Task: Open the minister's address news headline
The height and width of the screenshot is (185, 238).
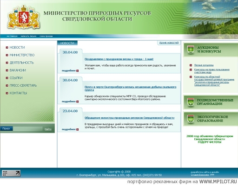Action: [x=130, y=118]
